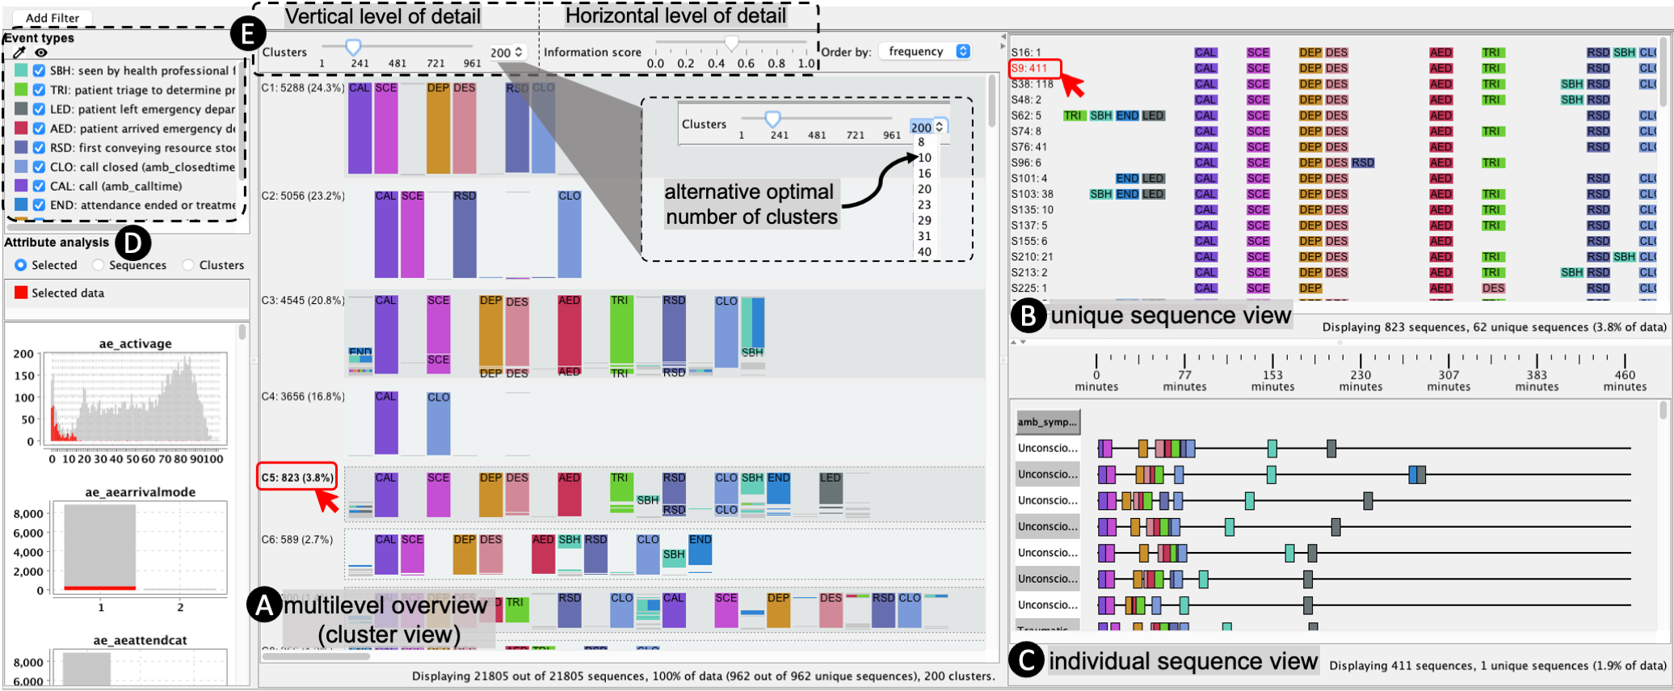Click the Information score slider handle
1674x691 pixels.
pos(731,43)
